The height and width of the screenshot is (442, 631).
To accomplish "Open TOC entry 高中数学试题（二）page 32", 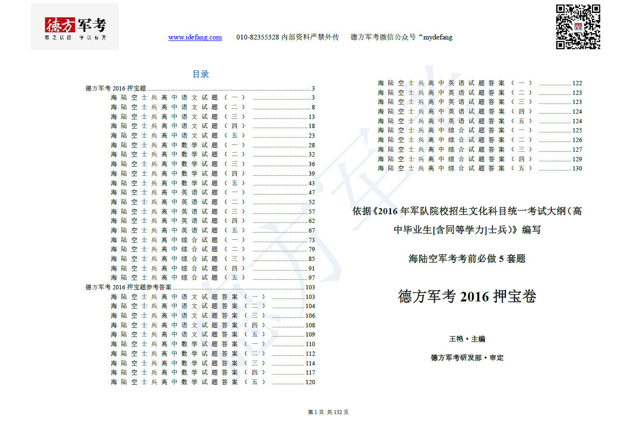I will point(213,155).
